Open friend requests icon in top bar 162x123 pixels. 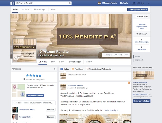134,3
